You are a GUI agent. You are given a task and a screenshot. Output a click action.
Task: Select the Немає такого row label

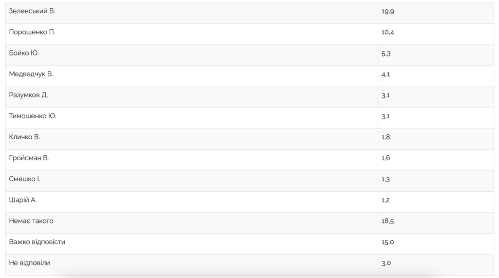click(x=31, y=221)
